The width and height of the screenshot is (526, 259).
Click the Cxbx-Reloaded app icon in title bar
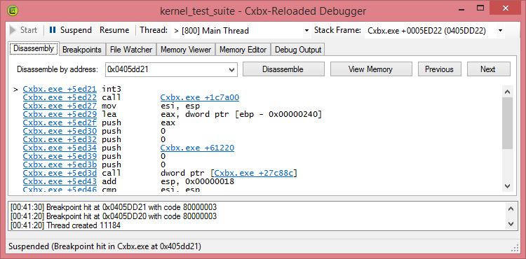coord(13,11)
